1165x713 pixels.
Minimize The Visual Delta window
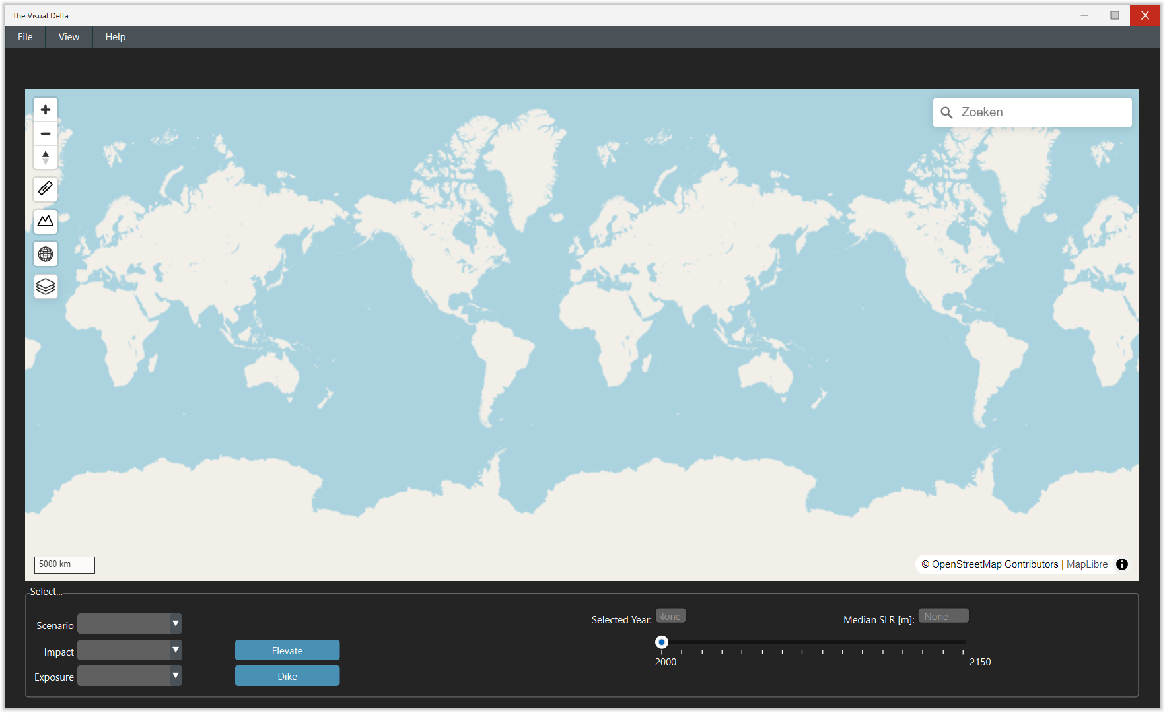point(1084,15)
